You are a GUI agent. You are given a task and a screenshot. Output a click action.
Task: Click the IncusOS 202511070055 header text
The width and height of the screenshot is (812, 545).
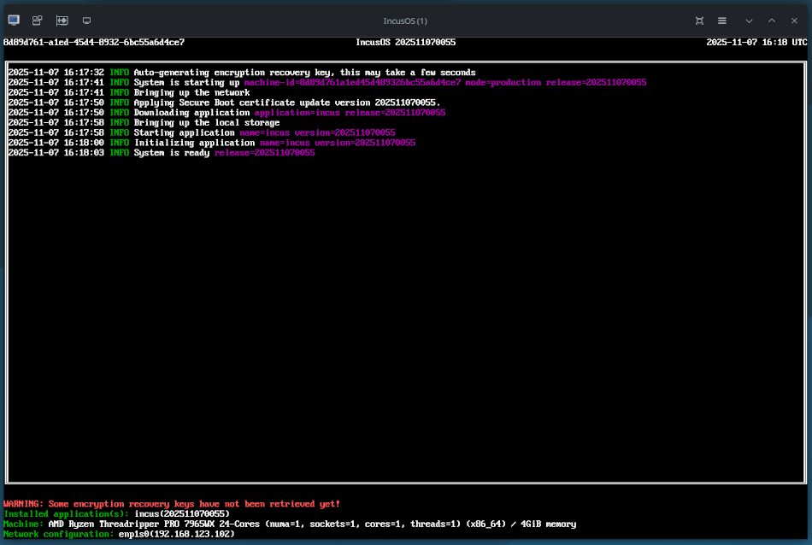(405, 41)
